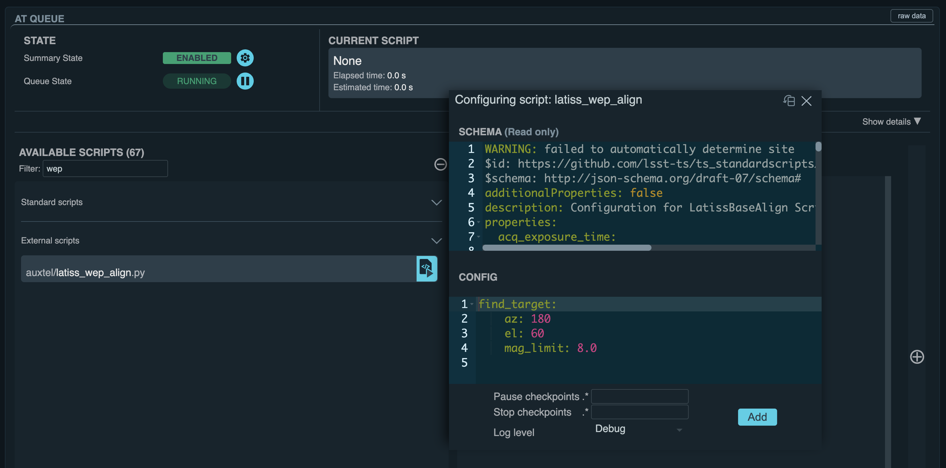The width and height of the screenshot is (946, 468).
Task: Click the schema horizontal scrollbar
Action: [x=567, y=248]
